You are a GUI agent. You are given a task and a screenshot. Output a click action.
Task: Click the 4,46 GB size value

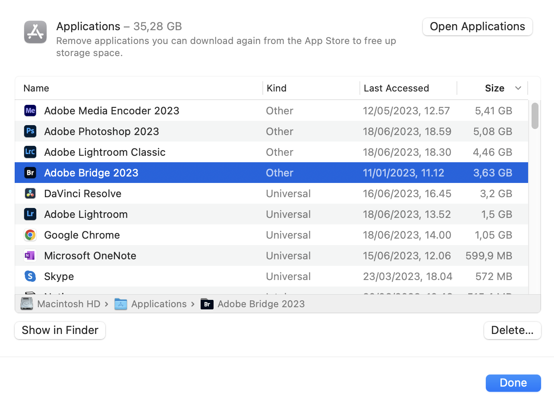pos(493,152)
